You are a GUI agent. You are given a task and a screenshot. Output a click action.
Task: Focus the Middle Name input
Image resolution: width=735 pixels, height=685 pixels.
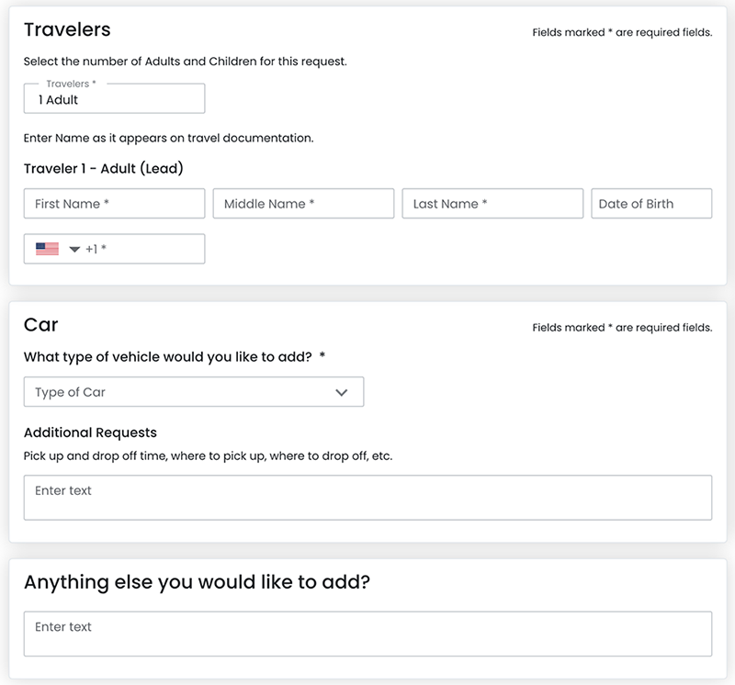[303, 204]
